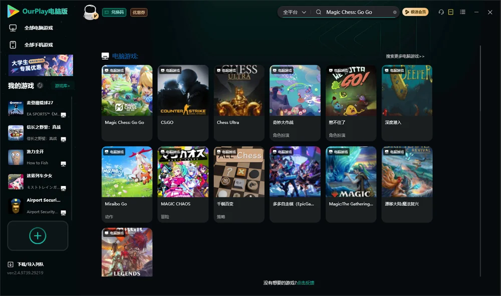Click the OurPlay logo
Viewport: 501px width, 296px height.
pyautogui.click(x=38, y=11)
